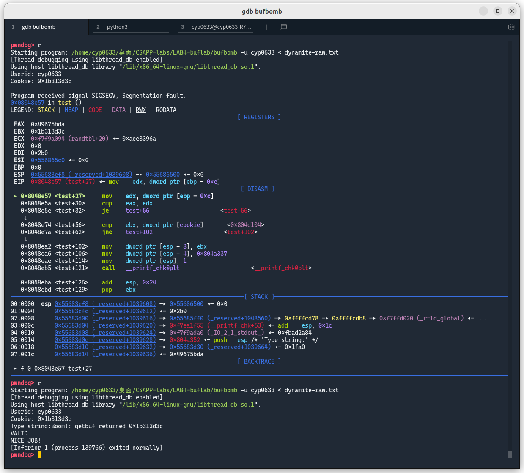Click the REGISTERS section header
The width and height of the screenshot is (524, 473).
click(x=259, y=117)
